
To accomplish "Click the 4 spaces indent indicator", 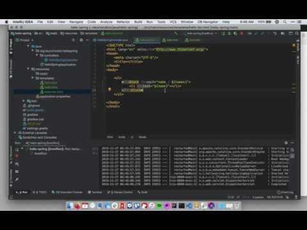I will [x=258, y=197].
